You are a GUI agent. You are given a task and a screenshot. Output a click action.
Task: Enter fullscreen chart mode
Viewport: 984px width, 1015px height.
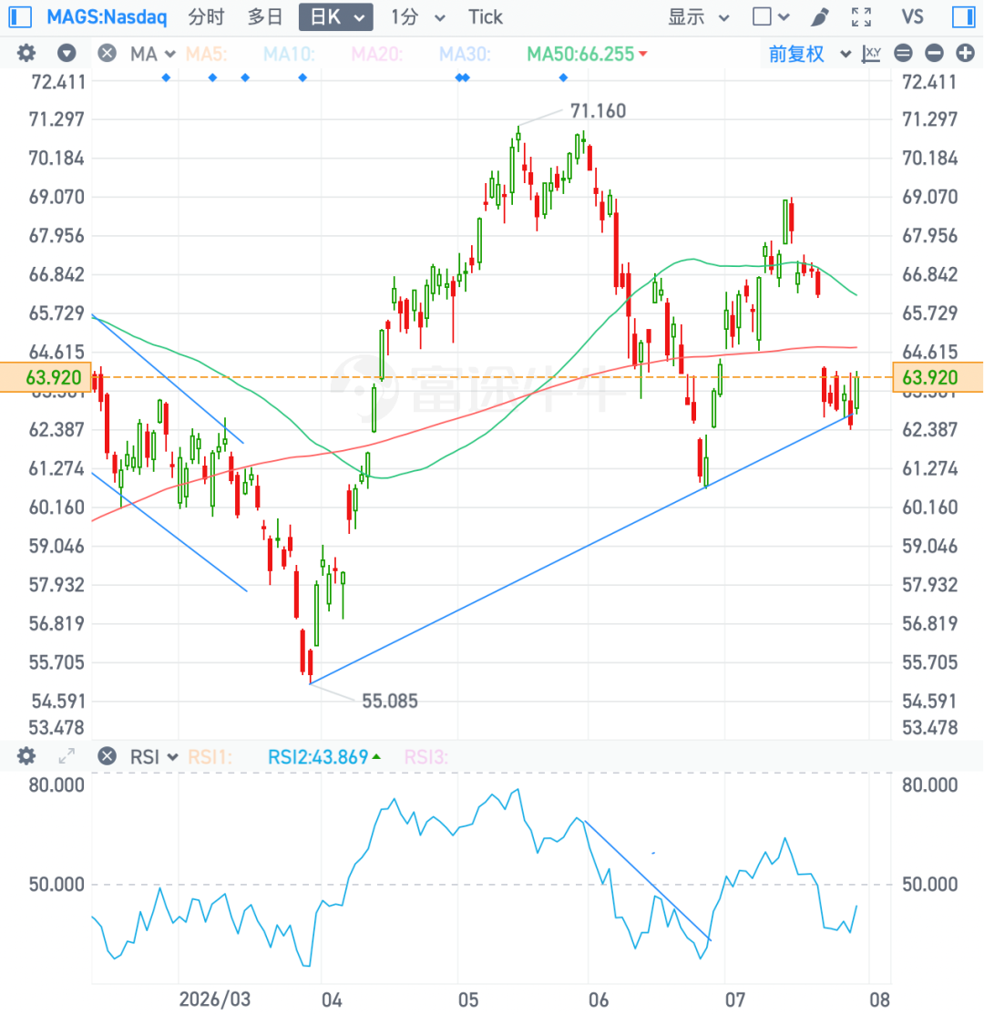861,16
